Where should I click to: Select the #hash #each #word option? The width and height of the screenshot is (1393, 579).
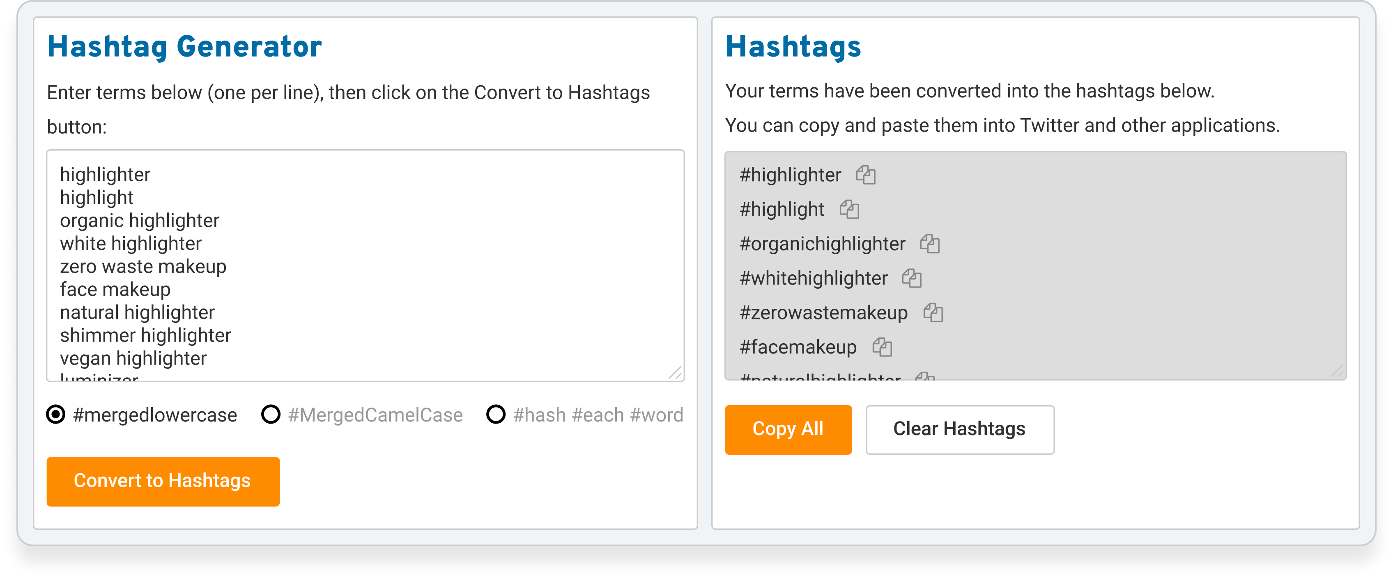point(496,415)
